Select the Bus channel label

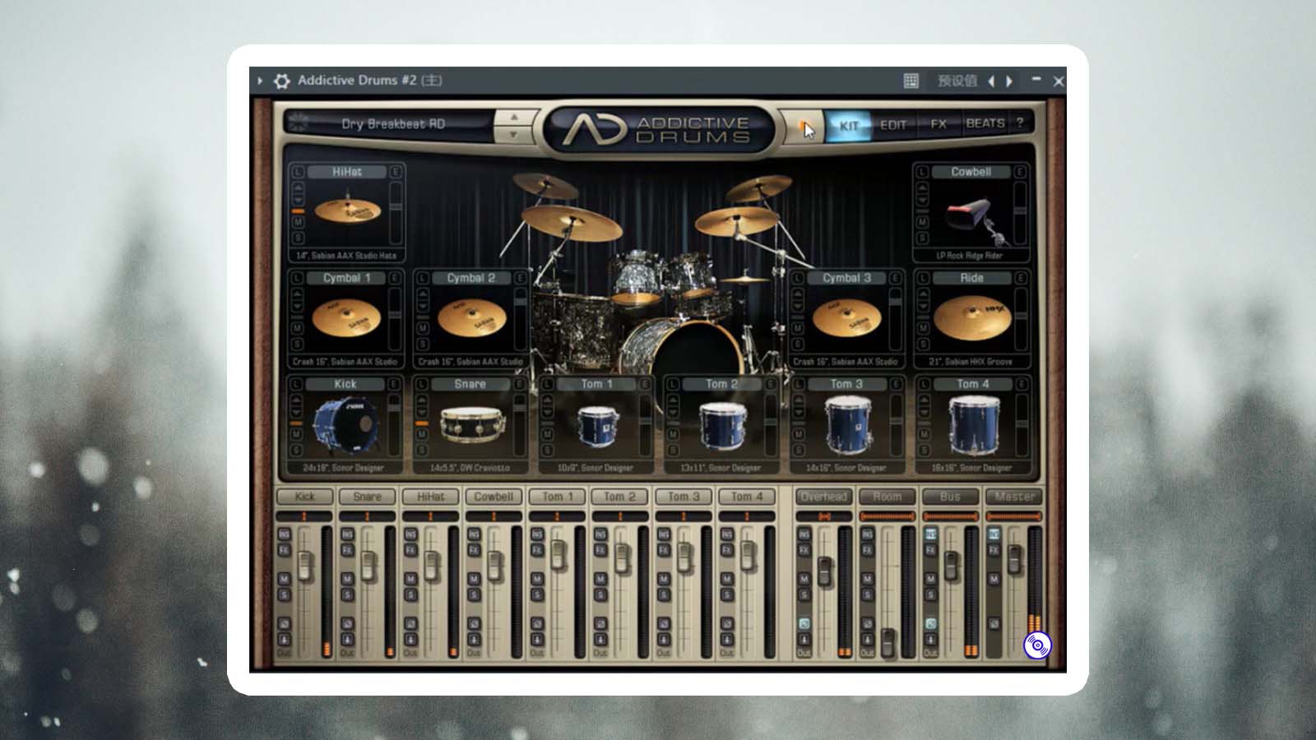coord(950,497)
